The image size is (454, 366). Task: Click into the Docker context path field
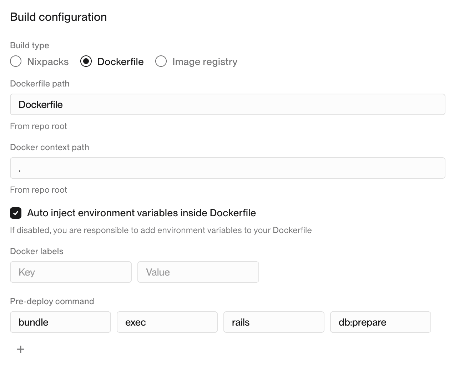point(227,168)
